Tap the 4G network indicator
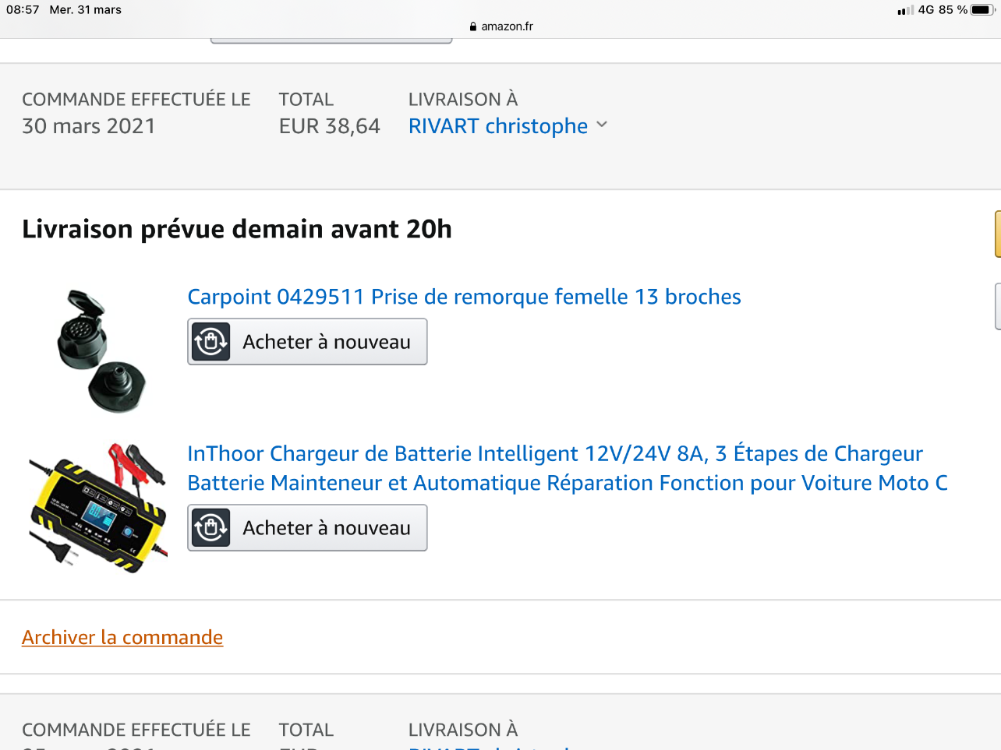 point(926,10)
